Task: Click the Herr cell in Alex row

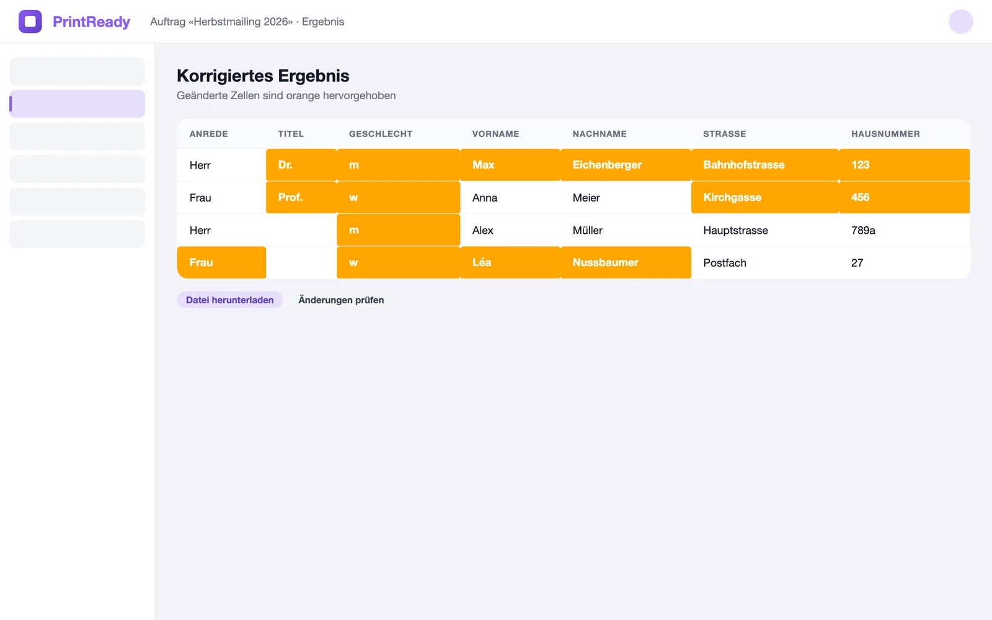Action: (221, 230)
